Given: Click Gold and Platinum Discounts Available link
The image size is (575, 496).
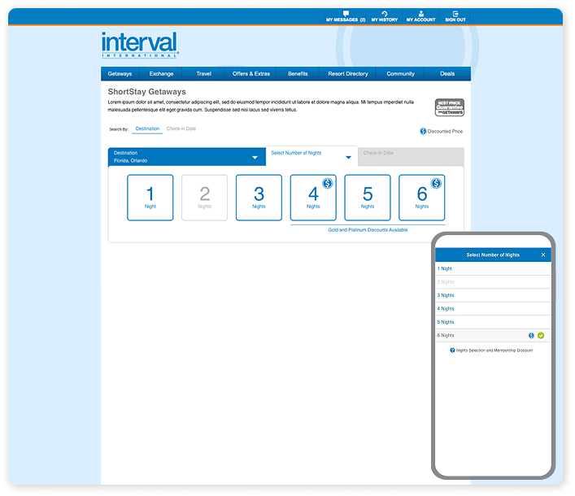Looking at the screenshot, I should click(368, 230).
